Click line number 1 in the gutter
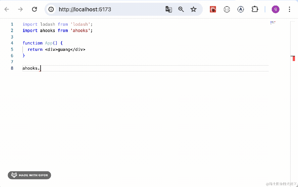298x187 pixels. tap(12, 24)
